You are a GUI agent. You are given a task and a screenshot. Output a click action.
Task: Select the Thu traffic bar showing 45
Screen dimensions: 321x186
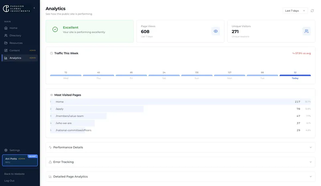tap(98, 75)
